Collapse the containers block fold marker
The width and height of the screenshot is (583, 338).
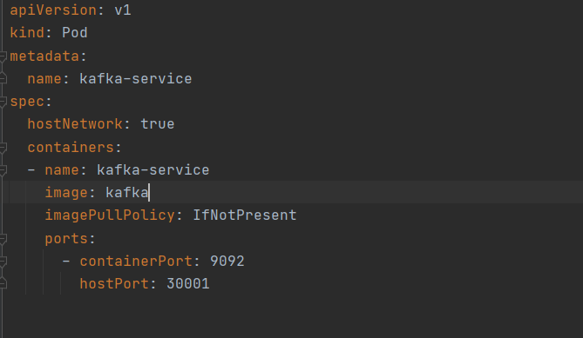[x=3, y=148]
